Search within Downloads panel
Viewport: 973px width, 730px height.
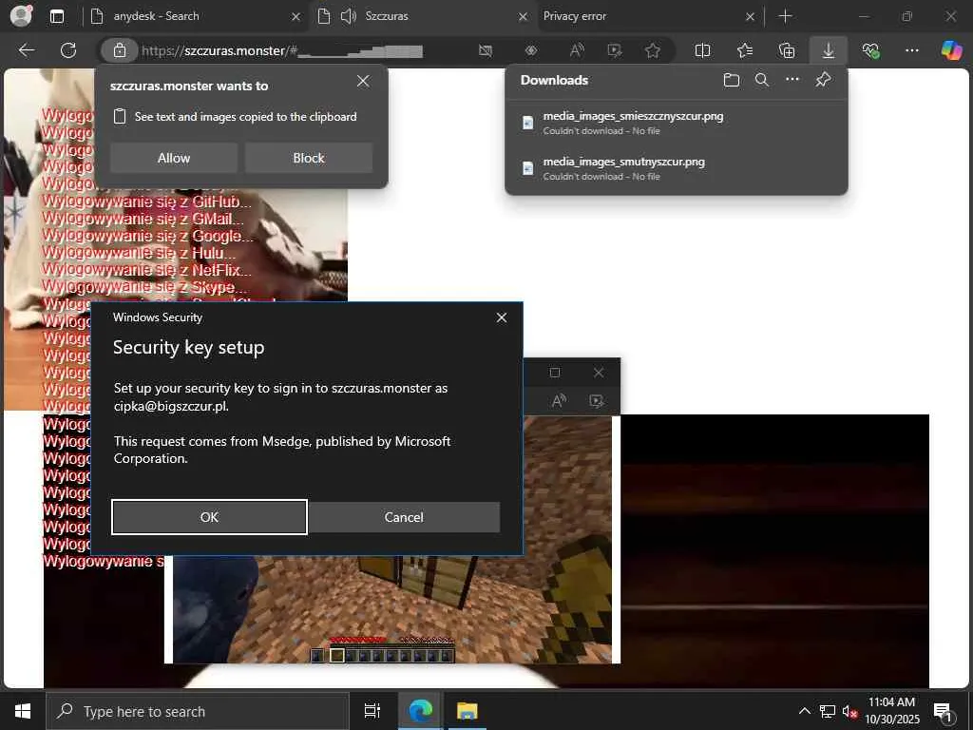(762, 80)
